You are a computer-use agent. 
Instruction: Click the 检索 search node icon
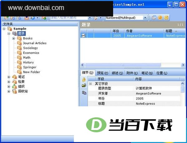[15, 82]
